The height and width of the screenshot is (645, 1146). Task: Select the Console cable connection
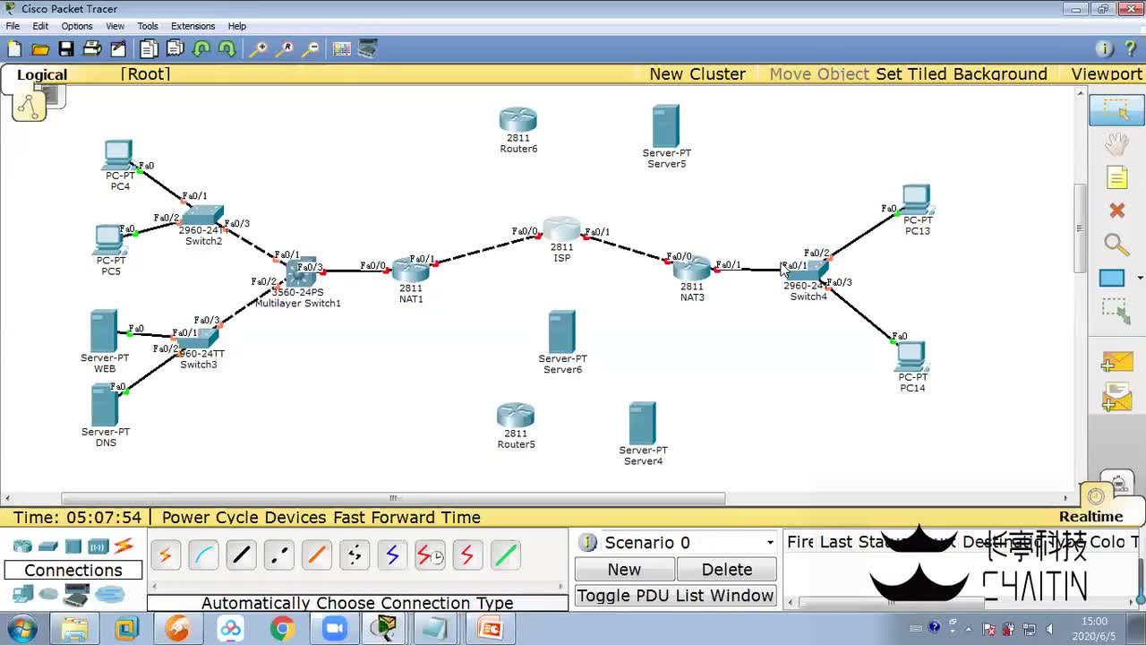[203, 556]
